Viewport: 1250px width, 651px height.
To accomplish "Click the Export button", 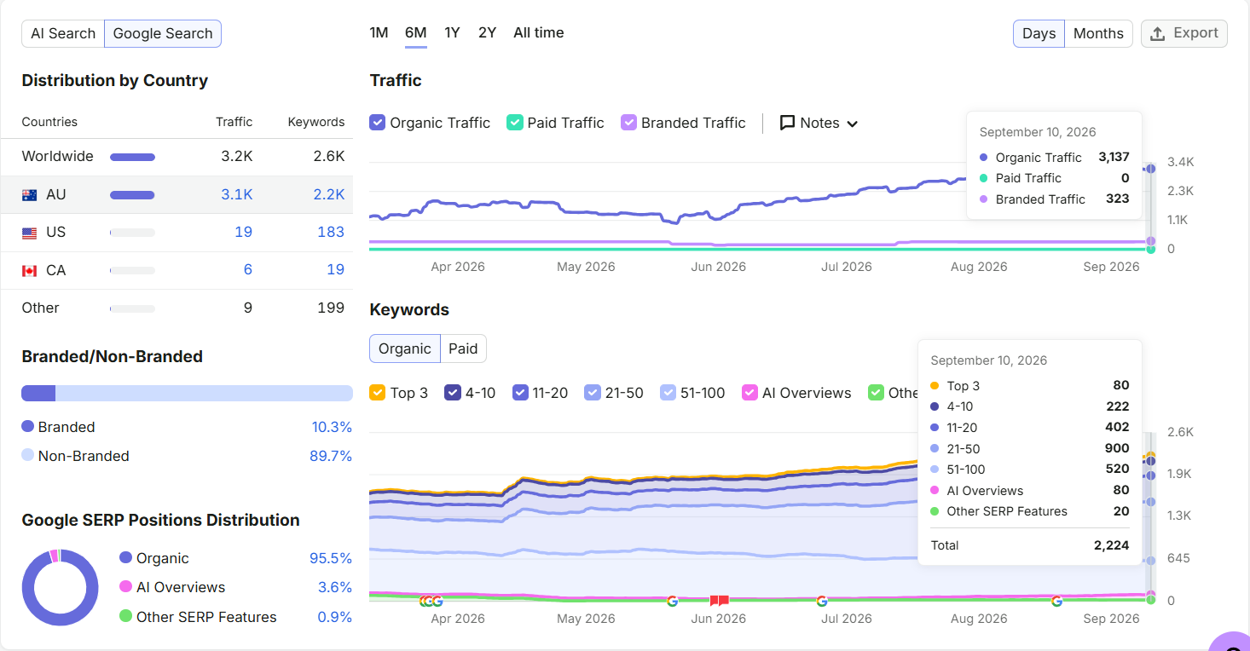I will tap(1184, 33).
